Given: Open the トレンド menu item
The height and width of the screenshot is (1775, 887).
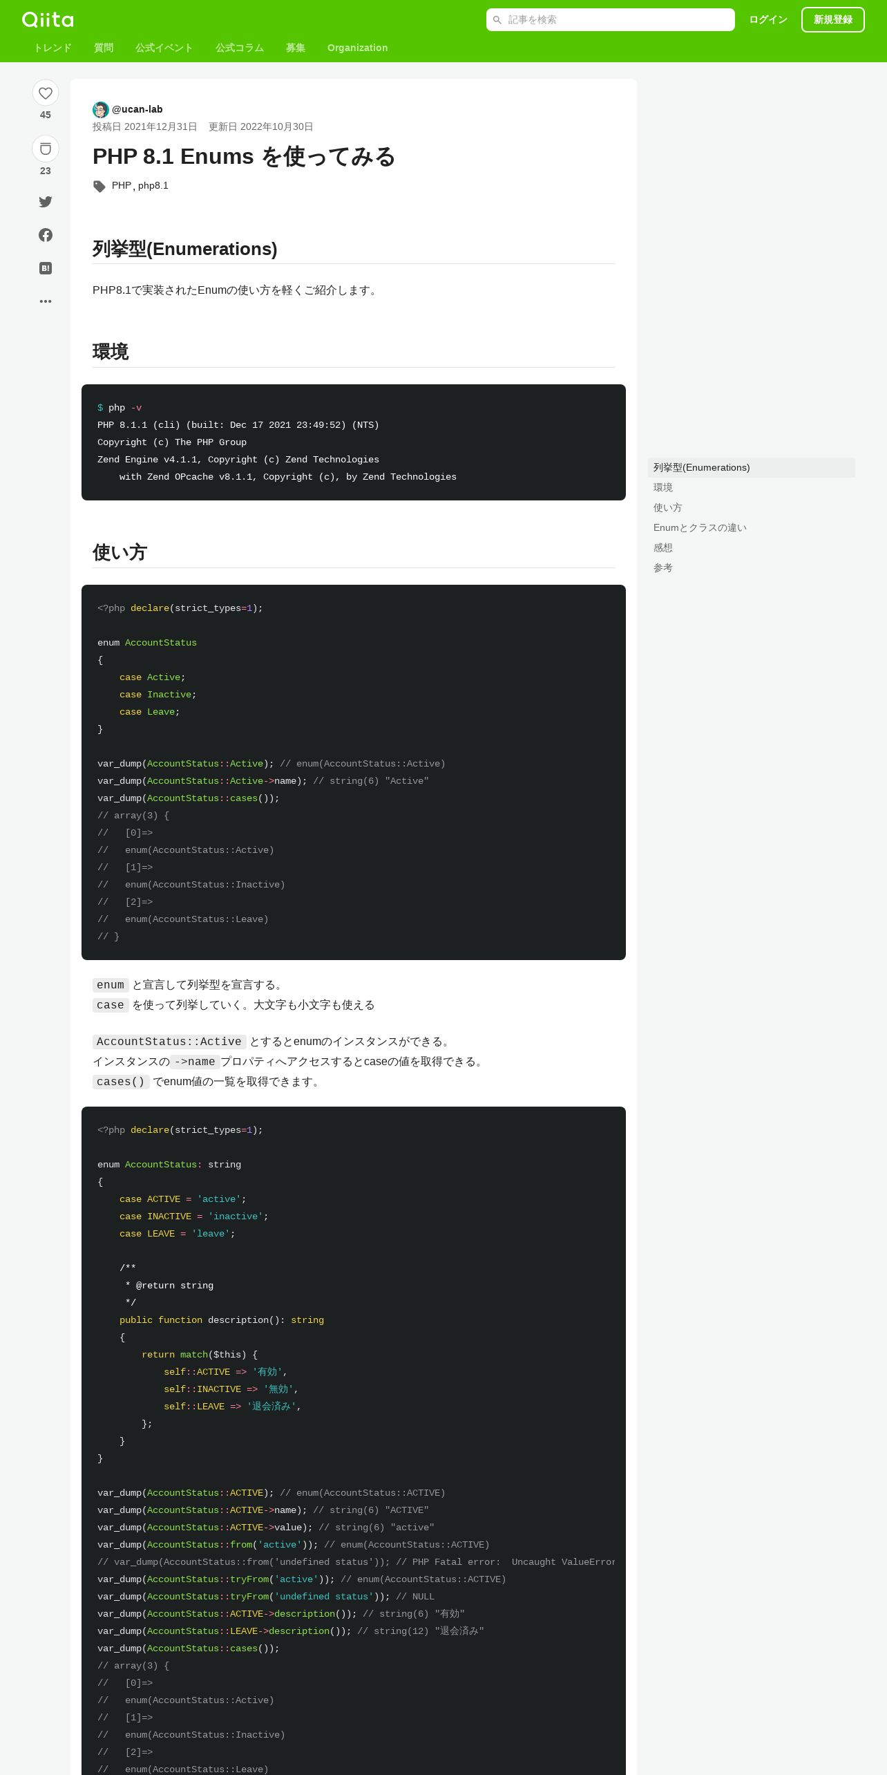Looking at the screenshot, I should 53,48.
